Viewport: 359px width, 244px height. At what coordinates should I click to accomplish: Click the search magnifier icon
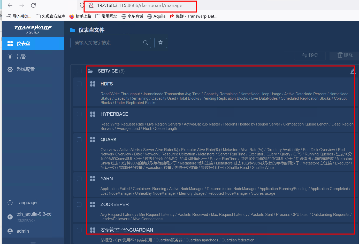146,43
